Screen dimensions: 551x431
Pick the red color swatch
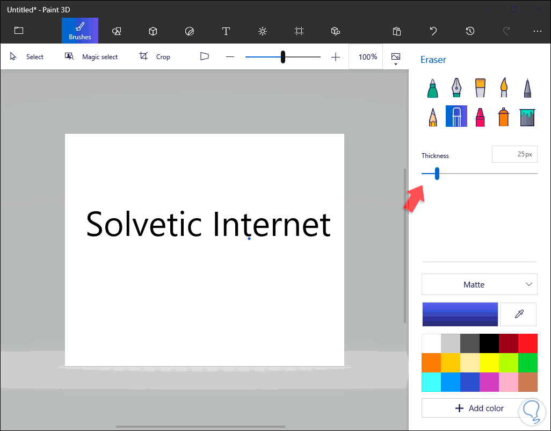527,343
